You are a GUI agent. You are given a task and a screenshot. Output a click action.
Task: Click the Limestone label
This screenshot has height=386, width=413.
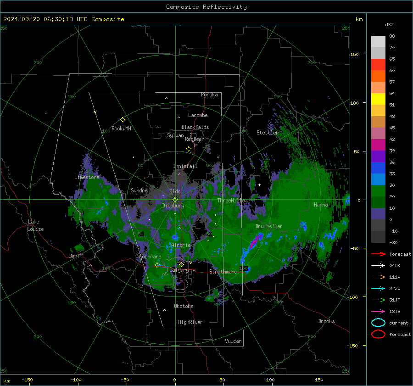[87, 177]
